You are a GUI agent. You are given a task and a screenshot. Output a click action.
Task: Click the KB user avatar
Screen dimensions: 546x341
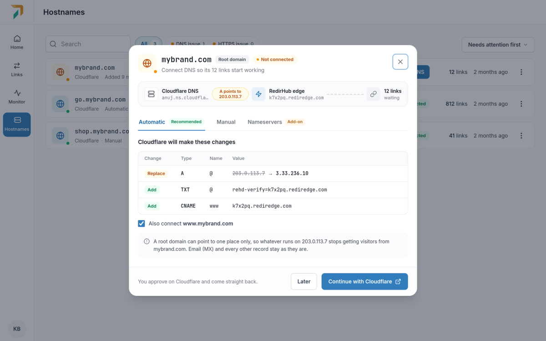pyautogui.click(x=17, y=329)
